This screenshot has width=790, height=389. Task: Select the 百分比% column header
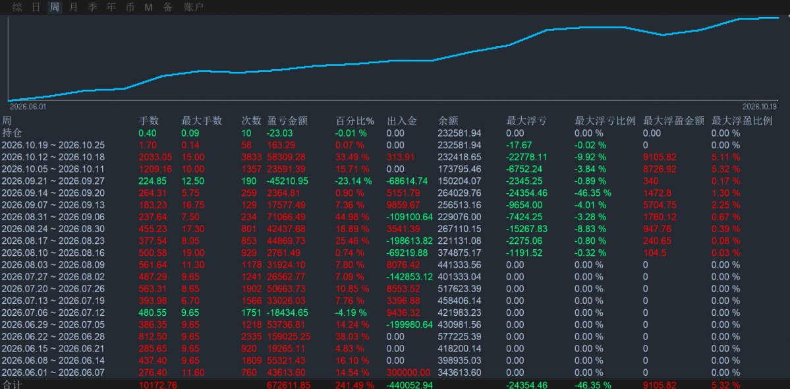355,121
